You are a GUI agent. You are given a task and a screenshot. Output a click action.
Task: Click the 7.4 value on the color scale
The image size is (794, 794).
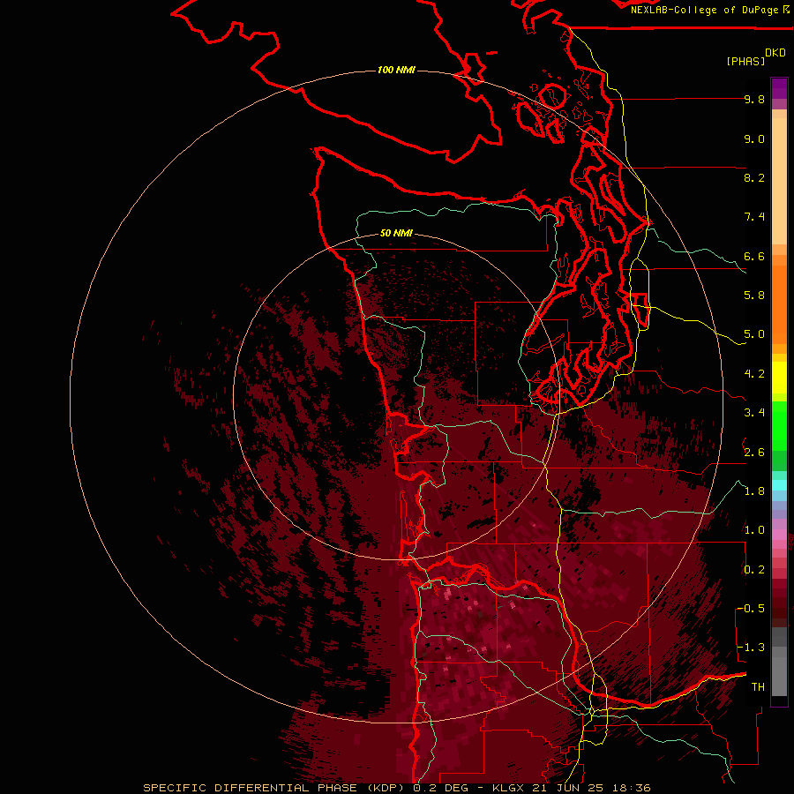point(754,217)
